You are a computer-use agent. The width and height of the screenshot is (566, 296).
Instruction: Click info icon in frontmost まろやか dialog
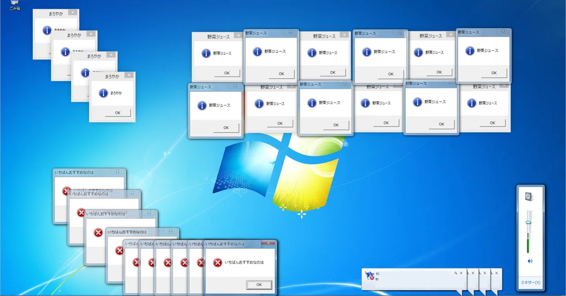[x=103, y=93]
